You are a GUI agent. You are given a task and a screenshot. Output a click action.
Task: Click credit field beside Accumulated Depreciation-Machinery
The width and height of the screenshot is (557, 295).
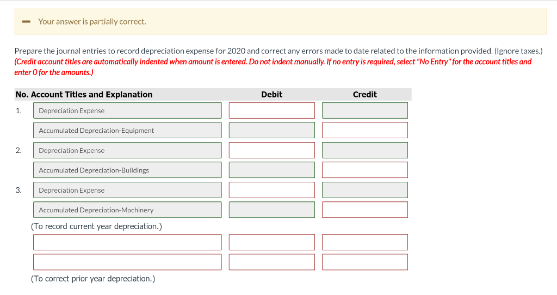(x=365, y=210)
